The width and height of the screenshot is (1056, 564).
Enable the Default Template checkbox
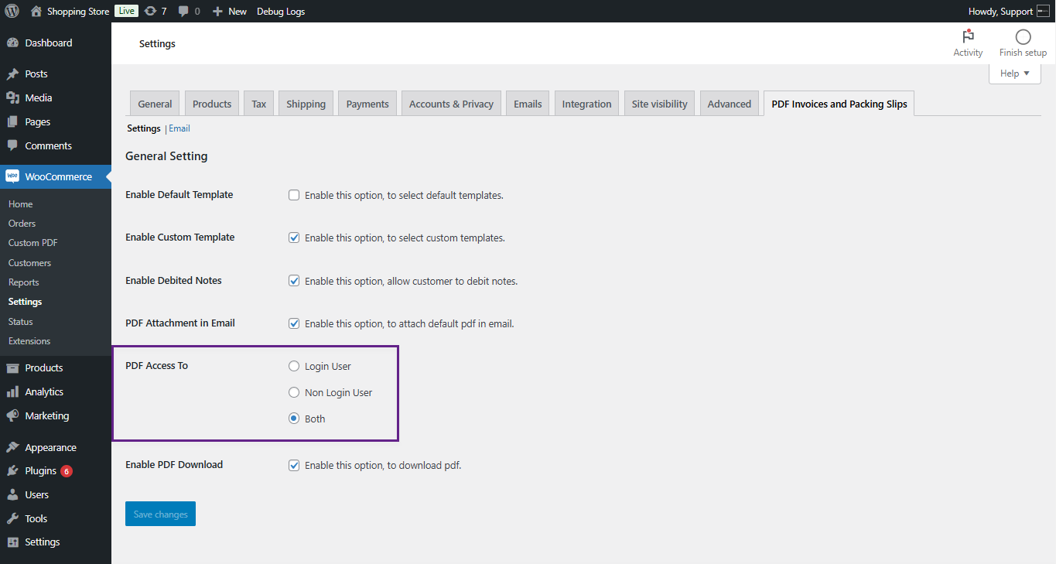[294, 195]
